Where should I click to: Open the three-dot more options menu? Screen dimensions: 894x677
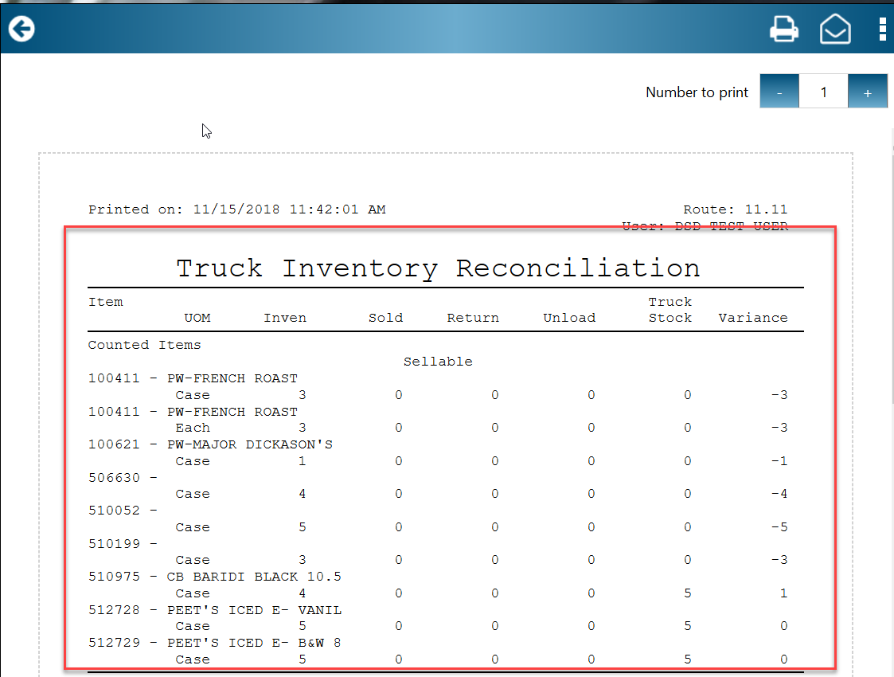(882, 29)
